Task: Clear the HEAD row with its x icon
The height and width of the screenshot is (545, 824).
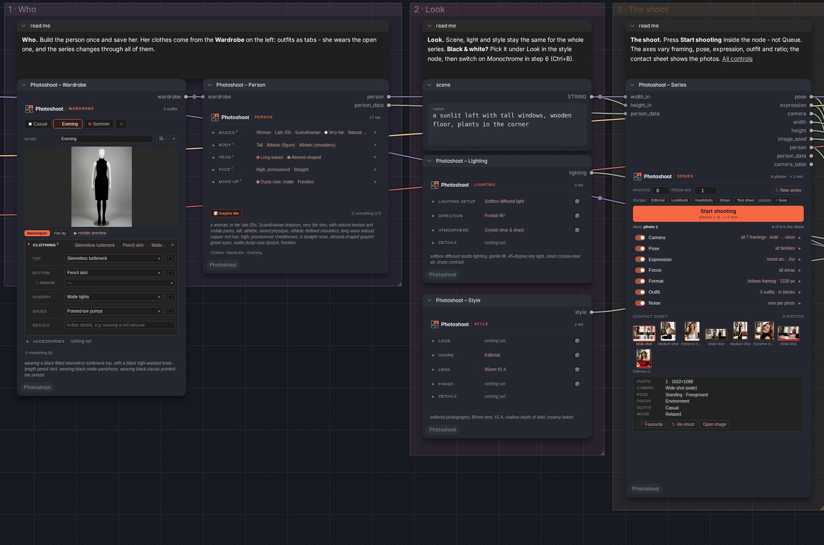Action: pyautogui.click(x=375, y=157)
